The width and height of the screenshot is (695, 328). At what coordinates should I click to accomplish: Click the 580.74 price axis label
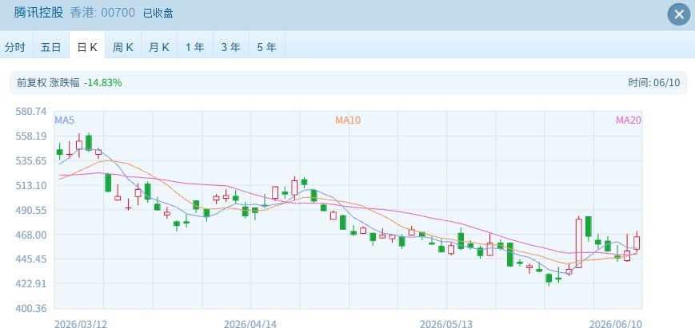tap(31, 112)
